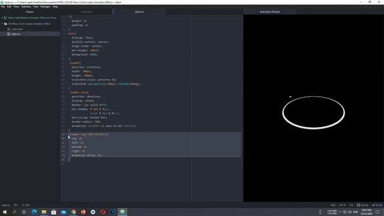Change the CSS grammar selection
The image size is (384, 216).
(351, 205)
